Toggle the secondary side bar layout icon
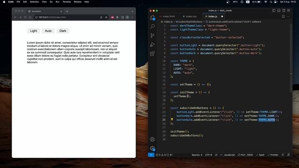The height and width of the screenshot is (168, 299). (284, 10)
